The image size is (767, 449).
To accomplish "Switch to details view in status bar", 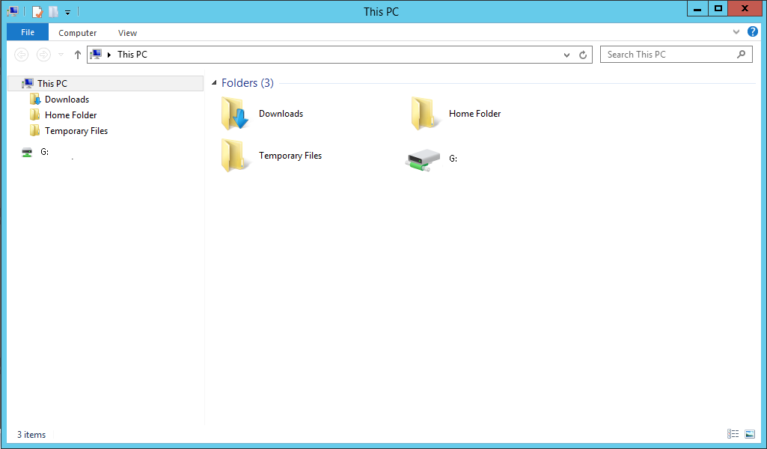I will pos(733,434).
